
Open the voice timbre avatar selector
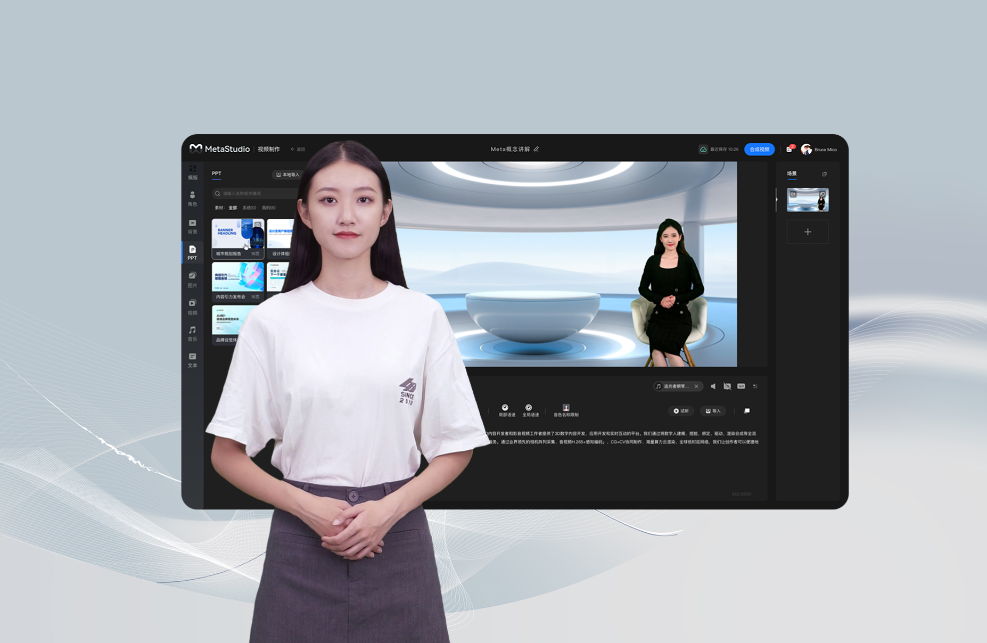coord(566,410)
